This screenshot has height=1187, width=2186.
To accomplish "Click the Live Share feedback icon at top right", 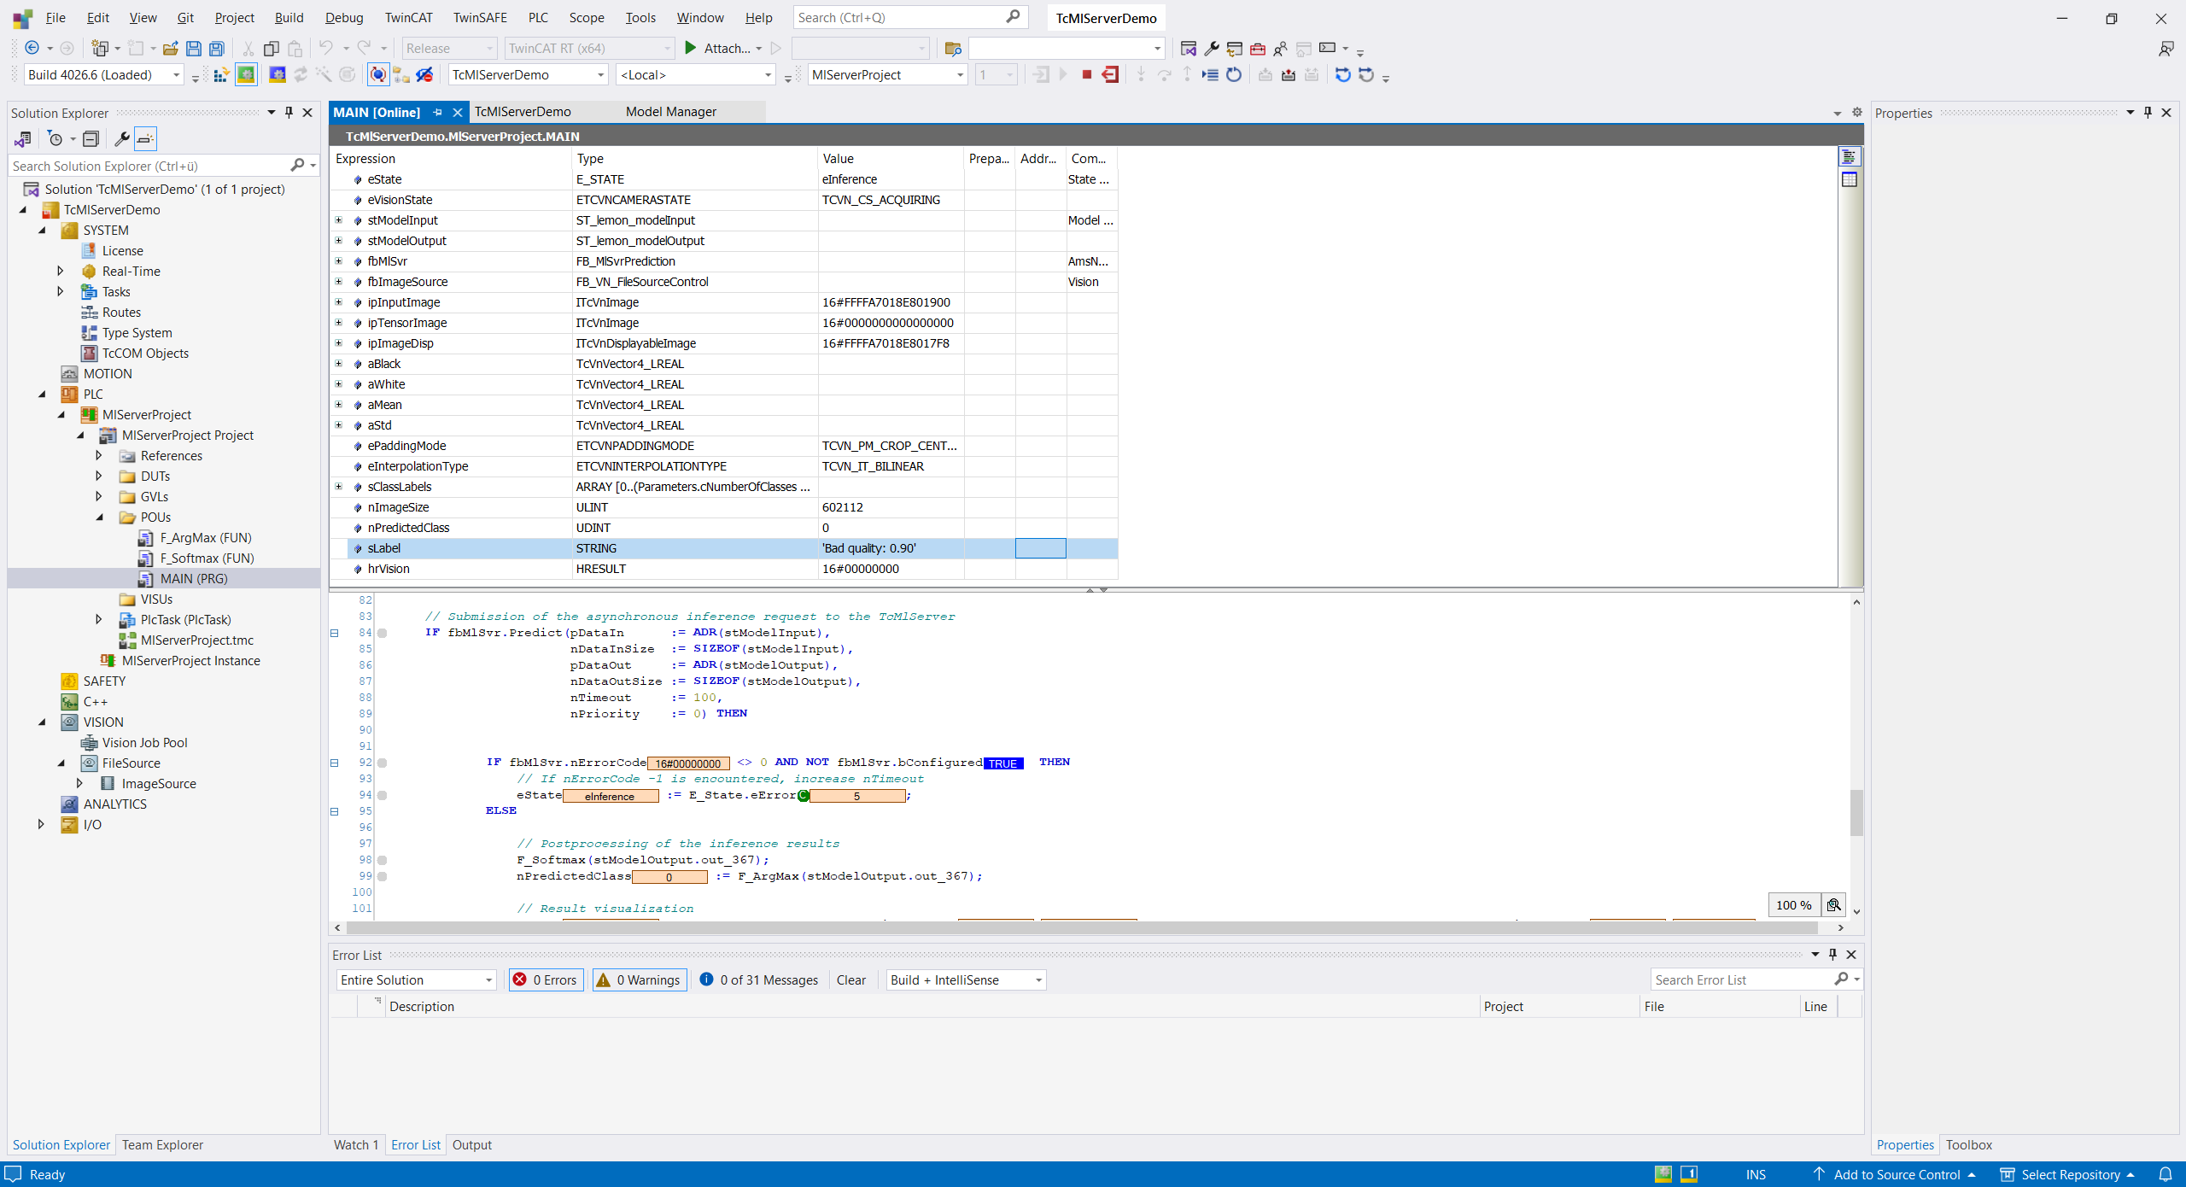I will pyautogui.click(x=2166, y=49).
